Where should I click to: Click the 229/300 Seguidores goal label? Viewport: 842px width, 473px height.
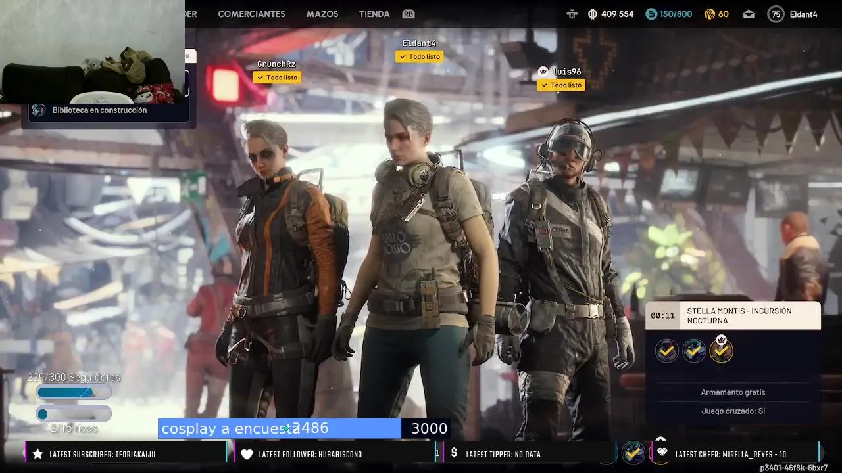coord(74,378)
